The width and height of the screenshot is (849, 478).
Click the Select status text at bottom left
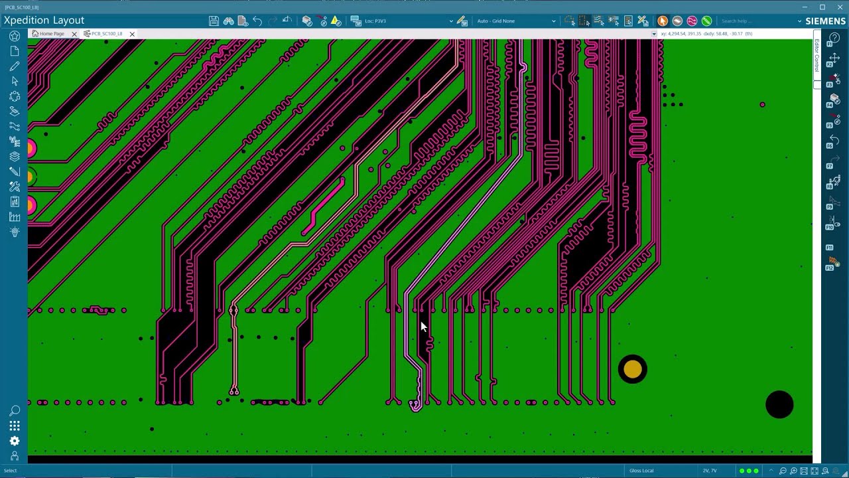point(11,471)
